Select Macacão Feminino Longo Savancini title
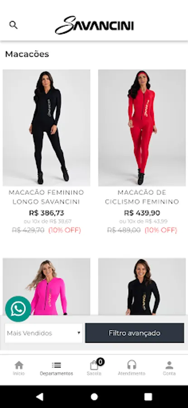The image size is (188, 408). pyautogui.click(x=47, y=197)
